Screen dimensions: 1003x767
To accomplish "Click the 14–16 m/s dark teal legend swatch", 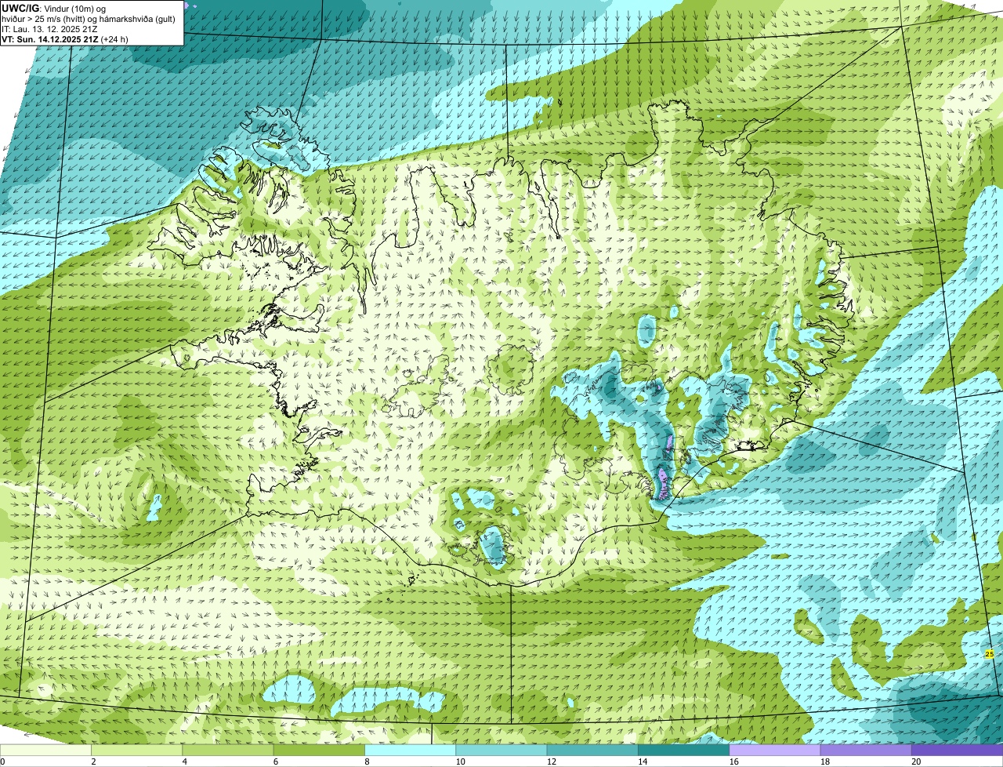I will [683, 750].
